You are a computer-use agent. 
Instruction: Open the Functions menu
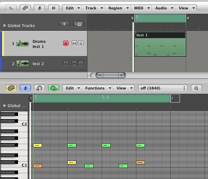click(97, 88)
